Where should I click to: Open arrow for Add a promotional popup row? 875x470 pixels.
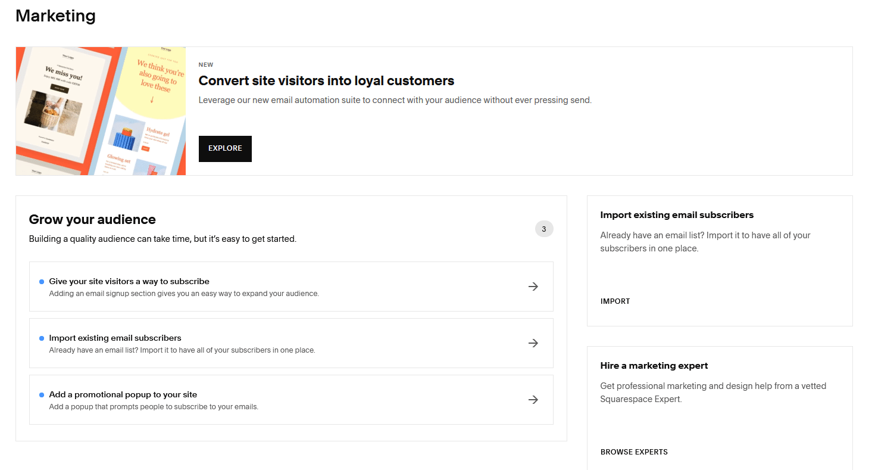point(533,400)
